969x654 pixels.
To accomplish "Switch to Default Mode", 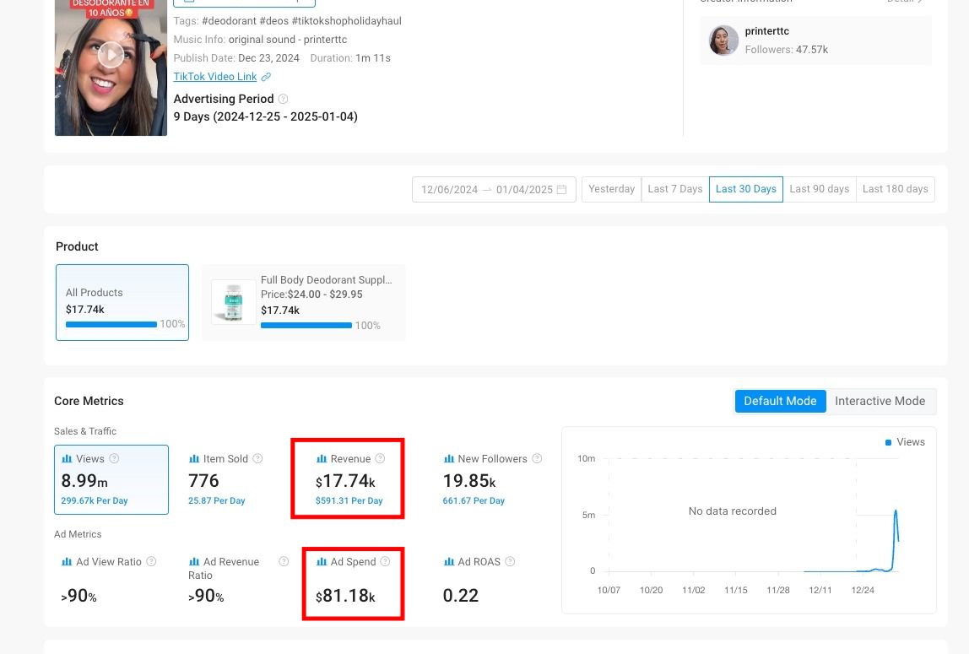I will [x=780, y=402].
